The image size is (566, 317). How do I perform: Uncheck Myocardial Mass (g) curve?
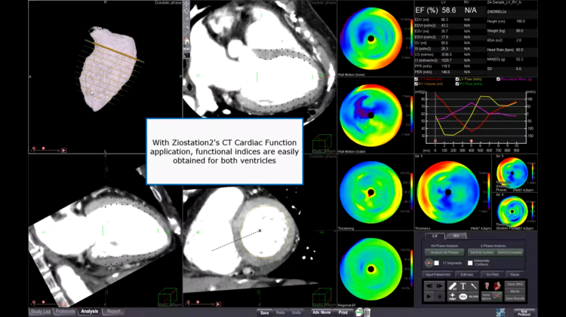click(x=498, y=79)
